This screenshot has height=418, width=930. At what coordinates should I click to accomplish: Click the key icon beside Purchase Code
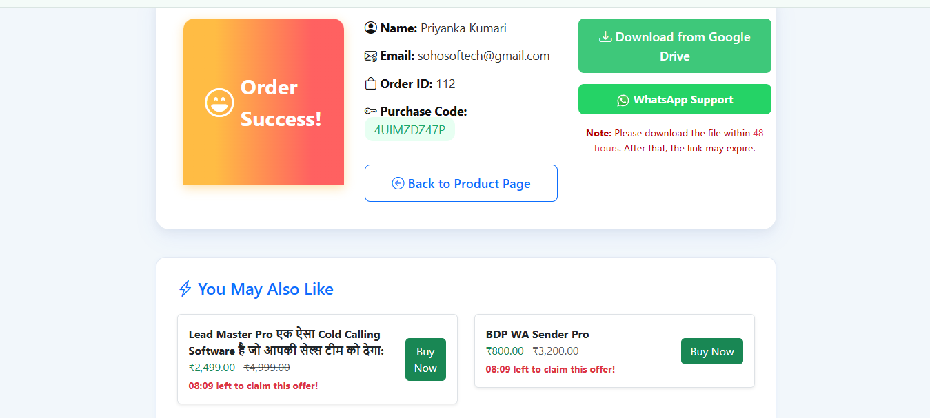pos(371,112)
